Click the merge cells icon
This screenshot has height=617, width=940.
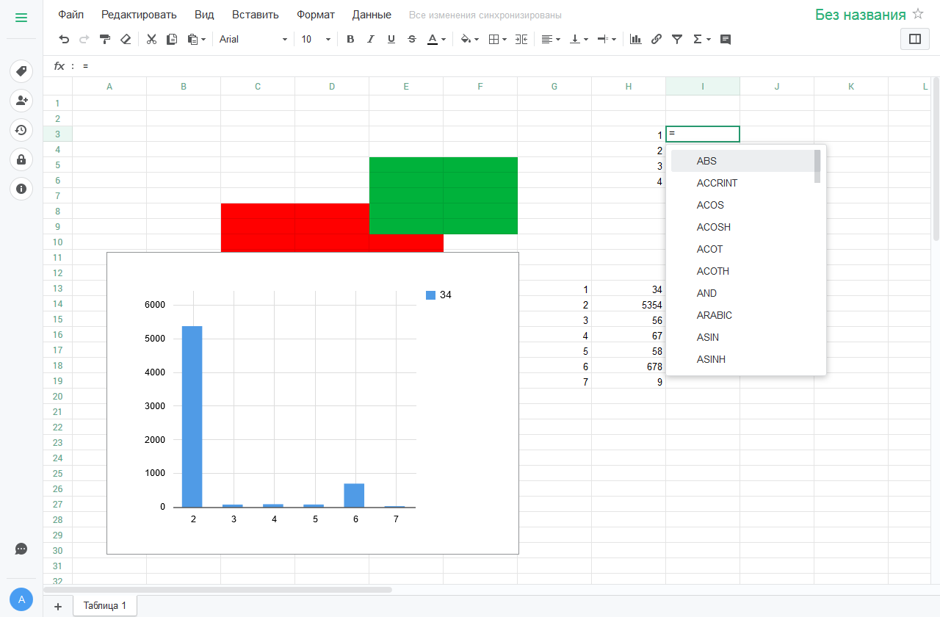[x=521, y=40]
